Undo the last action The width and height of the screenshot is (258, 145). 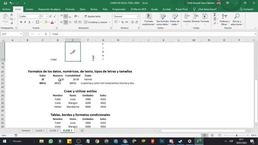pos(11,3)
